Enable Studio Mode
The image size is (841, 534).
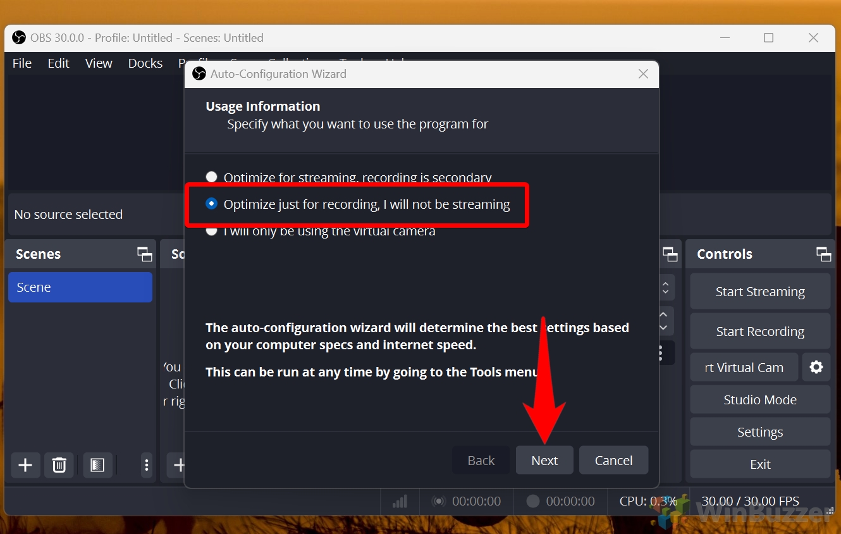point(760,400)
